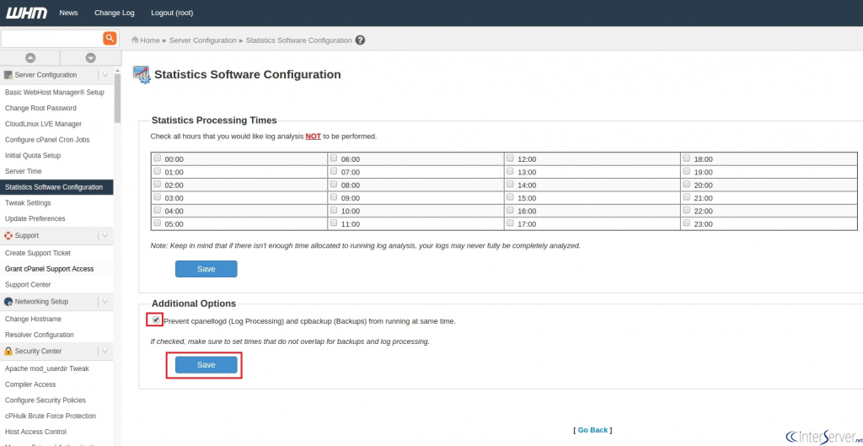863x446 pixels.
Task: Check the 18:00 hour checkbox
Action: (686, 158)
